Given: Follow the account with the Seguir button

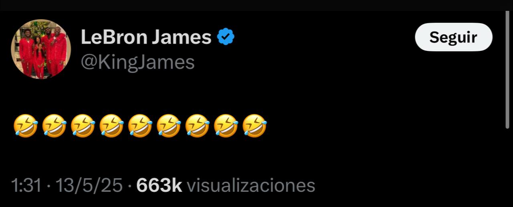Looking at the screenshot, I should click(x=453, y=37).
